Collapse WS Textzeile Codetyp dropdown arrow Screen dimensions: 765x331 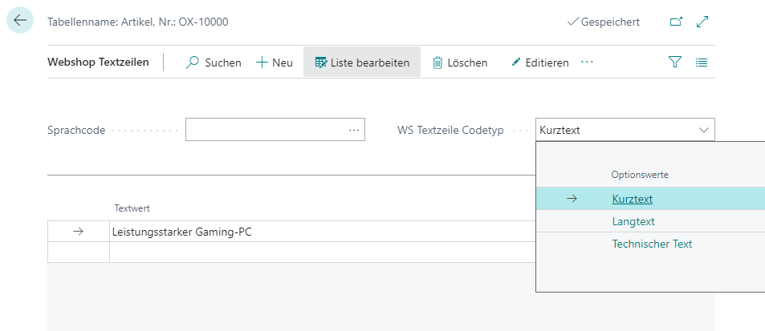point(704,131)
